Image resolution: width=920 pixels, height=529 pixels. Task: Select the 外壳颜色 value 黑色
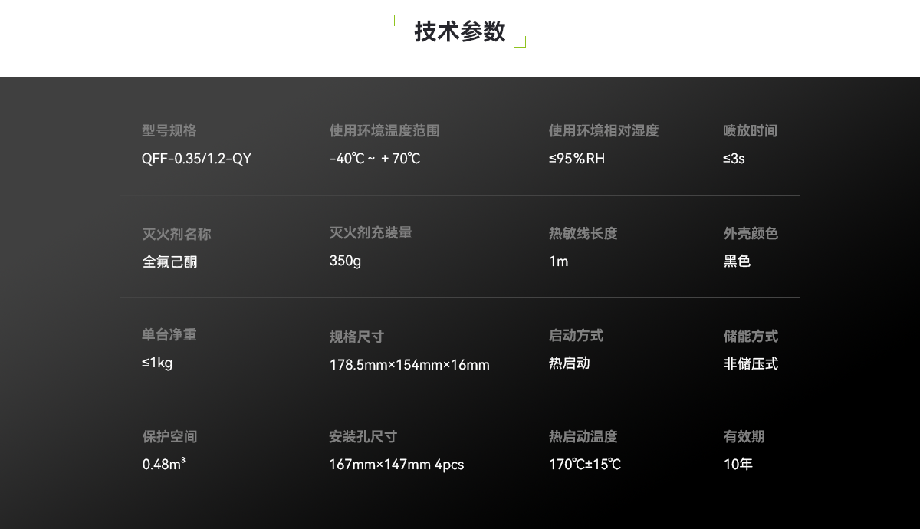(735, 261)
